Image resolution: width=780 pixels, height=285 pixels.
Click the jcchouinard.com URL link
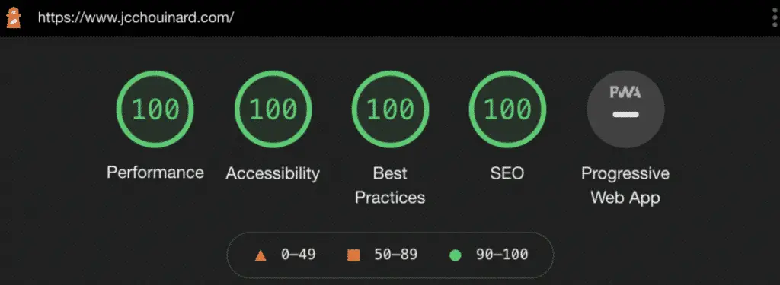pyautogui.click(x=136, y=18)
